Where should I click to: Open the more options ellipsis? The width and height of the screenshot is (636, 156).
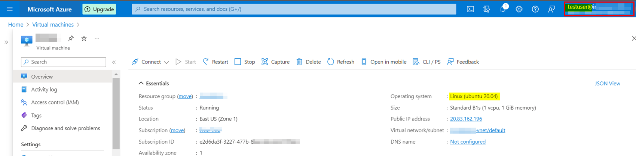[x=97, y=38]
